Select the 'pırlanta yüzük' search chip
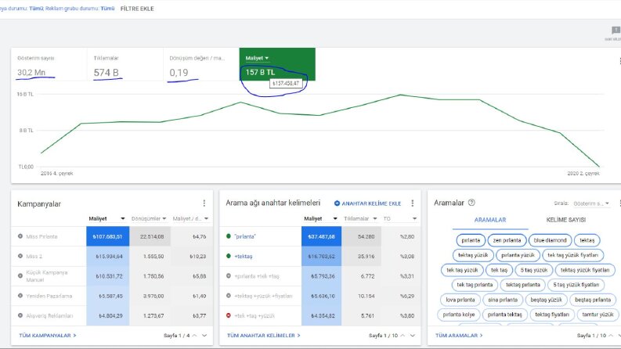The height and width of the screenshot is (349, 621). pos(518,255)
